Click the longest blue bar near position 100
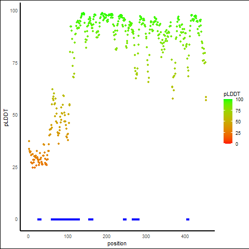 point(65,219)
